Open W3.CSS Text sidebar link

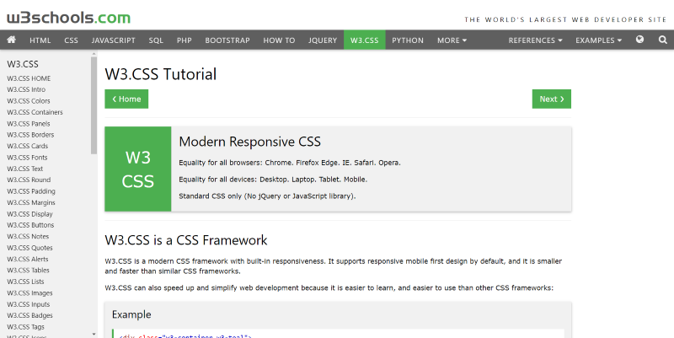coord(25,169)
